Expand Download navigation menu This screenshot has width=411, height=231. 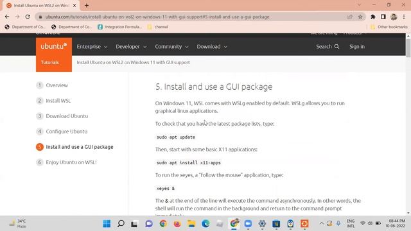[212, 47]
